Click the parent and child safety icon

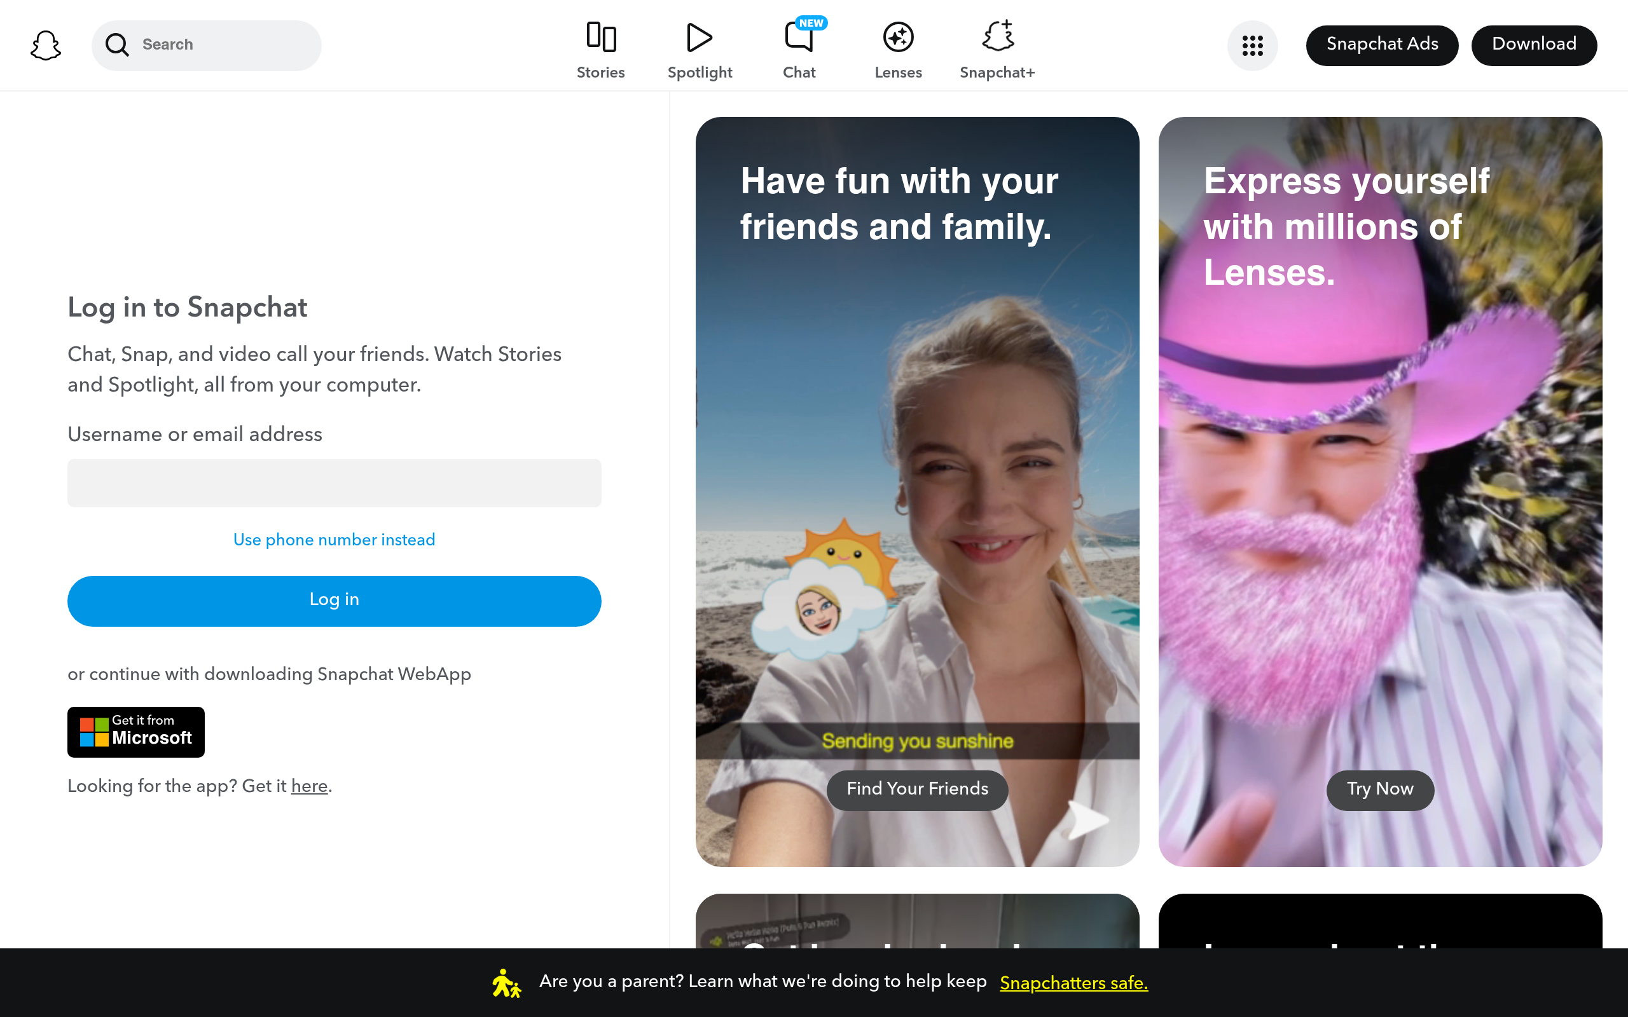pyautogui.click(x=506, y=983)
